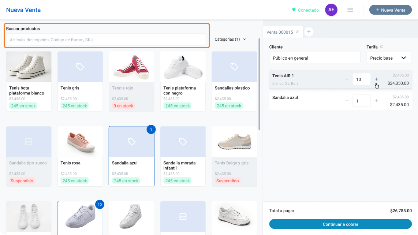The height and width of the screenshot is (235, 418).
Task: Increase Tenis AIR 1 quantity with plus
Action: coord(376,79)
